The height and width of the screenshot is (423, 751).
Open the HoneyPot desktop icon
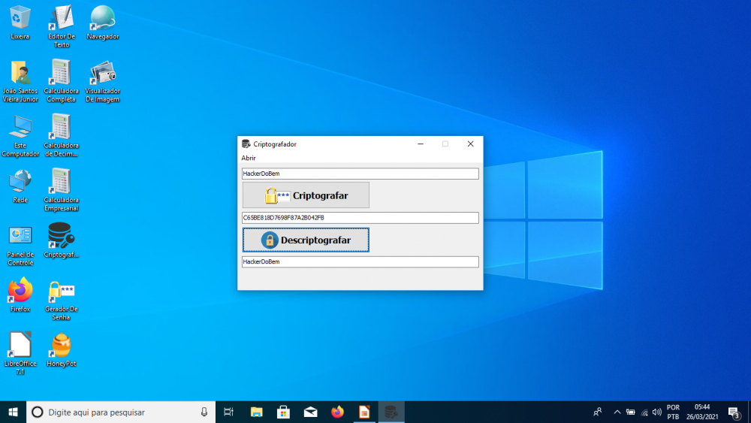click(61, 350)
